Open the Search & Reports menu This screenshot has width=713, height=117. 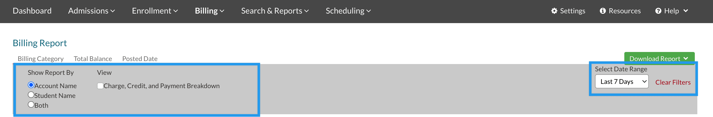pyautogui.click(x=275, y=11)
